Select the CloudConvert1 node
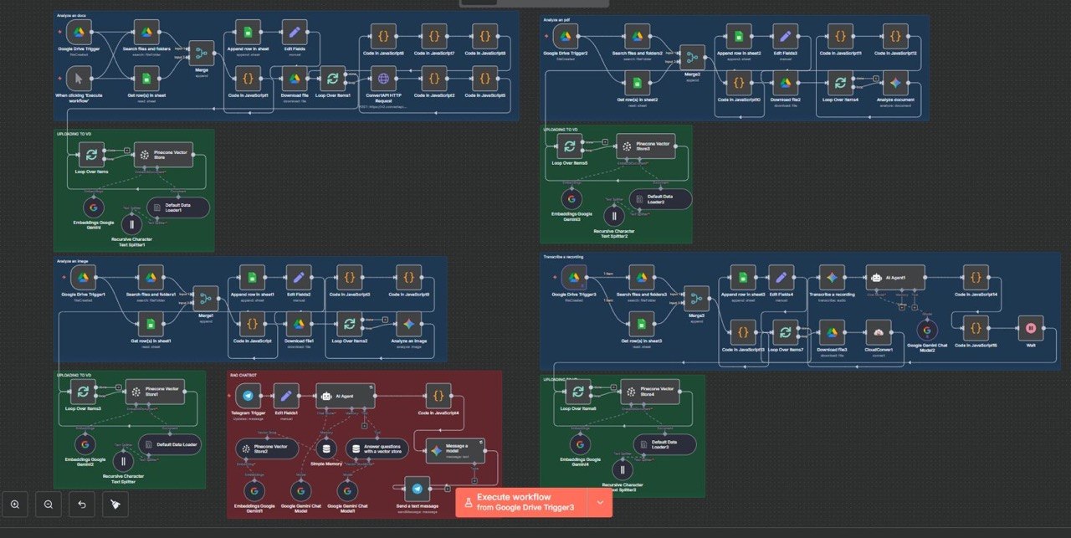This screenshot has height=538, width=1071. (879, 330)
